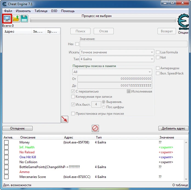
Task: Activate the Inf. Health script checkbox
Action: click(6, 147)
